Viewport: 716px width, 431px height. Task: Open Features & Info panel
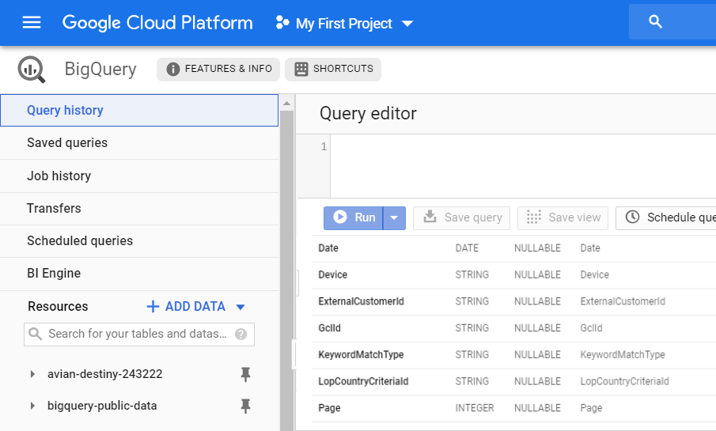coord(218,69)
